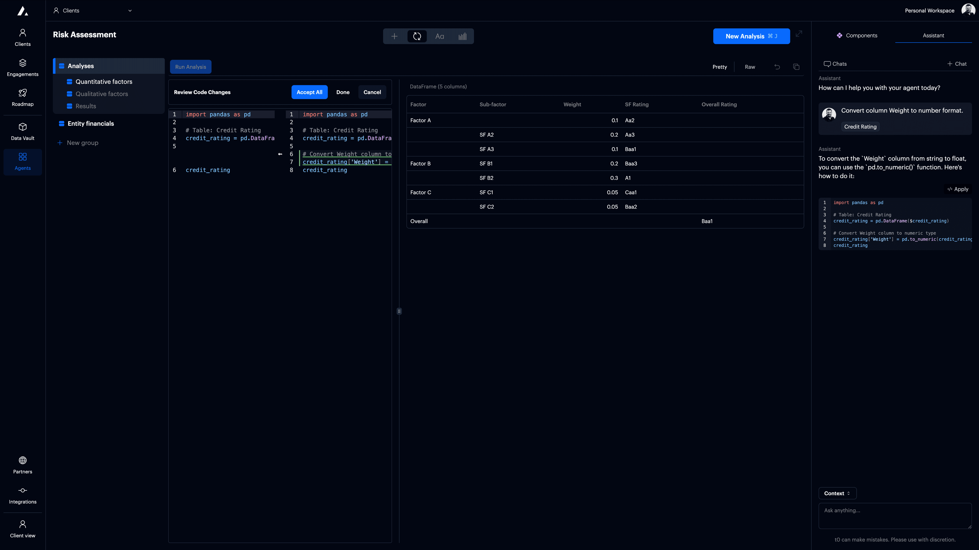Switch output view to Raw
Viewport: 979px width, 550px height.
(x=750, y=67)
